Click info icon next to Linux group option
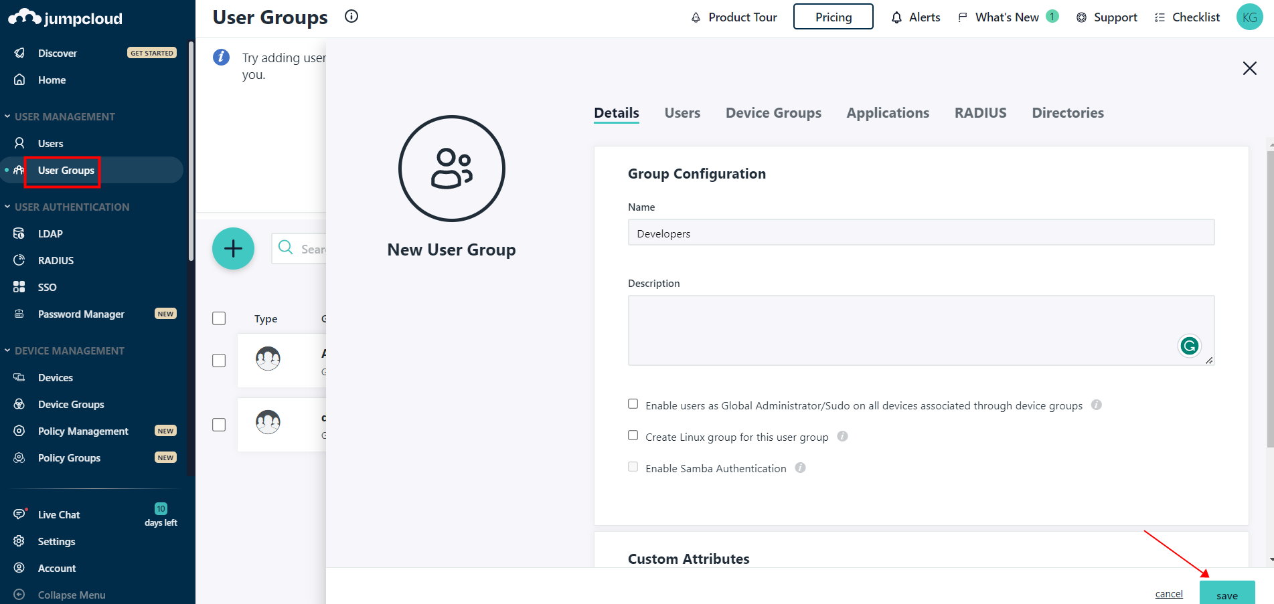The height and width of the screenshot is (604, 1274). point(842,436)
